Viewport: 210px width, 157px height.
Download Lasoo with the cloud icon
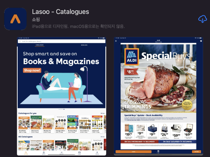[202, 19]
